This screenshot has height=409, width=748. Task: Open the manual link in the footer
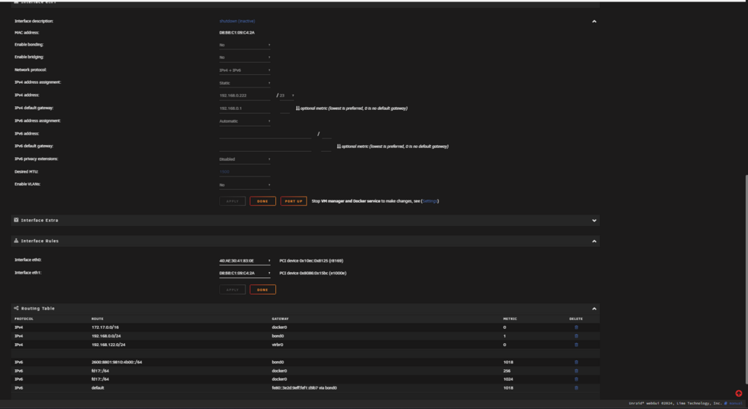pos(735,403)
